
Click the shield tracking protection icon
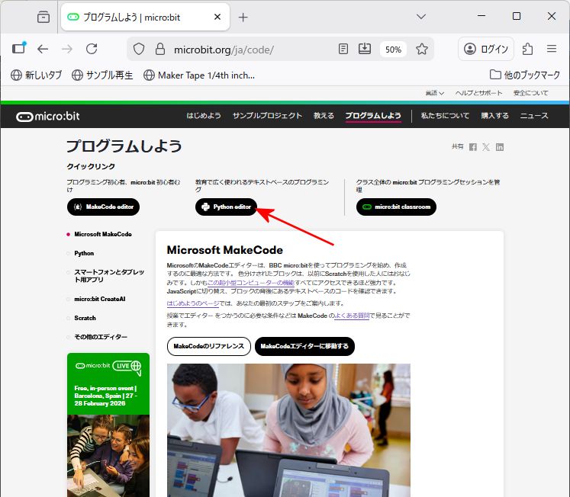point(139,49)
